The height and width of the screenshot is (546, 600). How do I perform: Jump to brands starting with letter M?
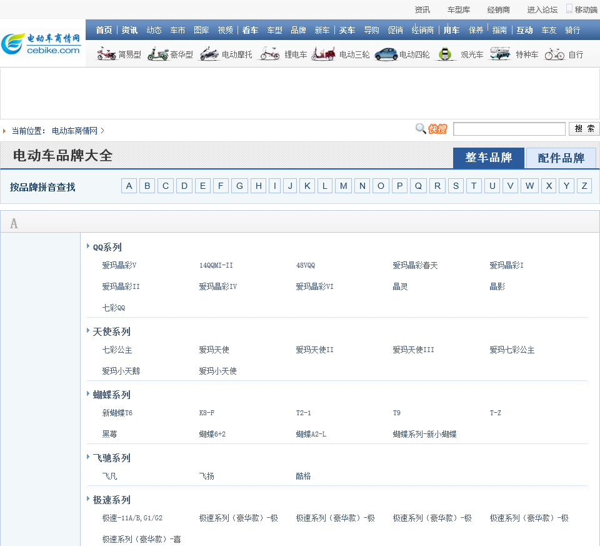click(x=343, y=186)
